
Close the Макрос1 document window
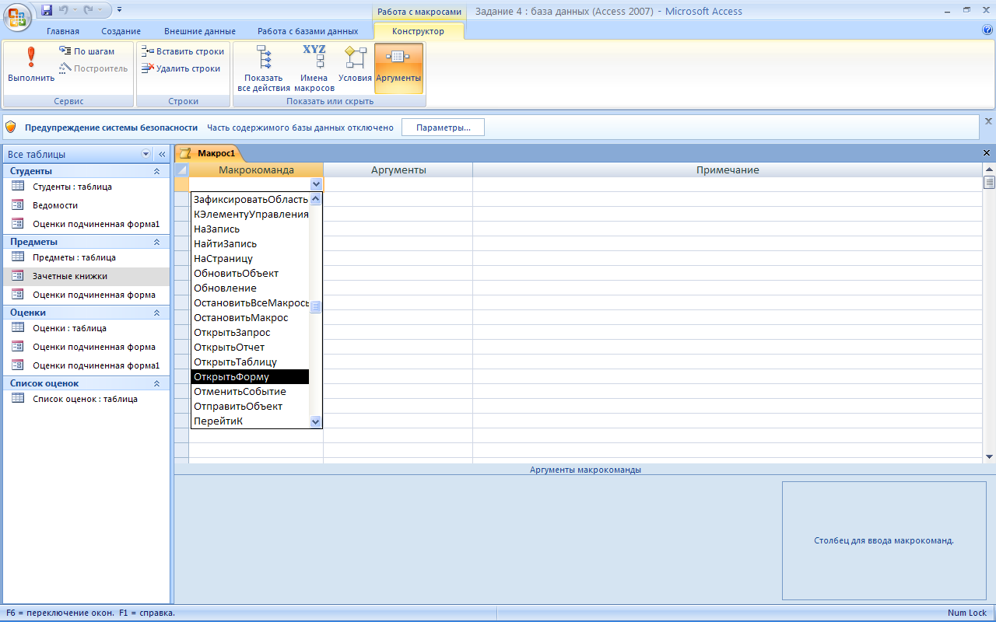click(x=987, y=153)
